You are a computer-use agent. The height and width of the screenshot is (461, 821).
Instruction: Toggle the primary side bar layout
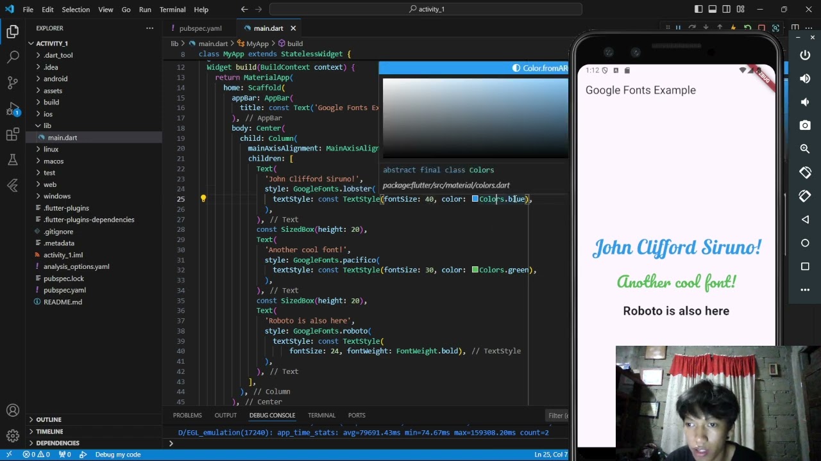pyautogui.click(x=698, y=10)
